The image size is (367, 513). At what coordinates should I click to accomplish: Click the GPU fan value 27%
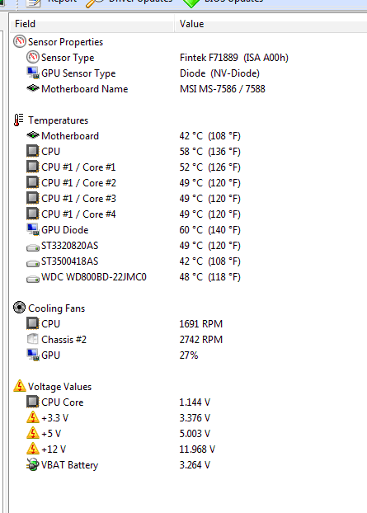click(189, 355)
